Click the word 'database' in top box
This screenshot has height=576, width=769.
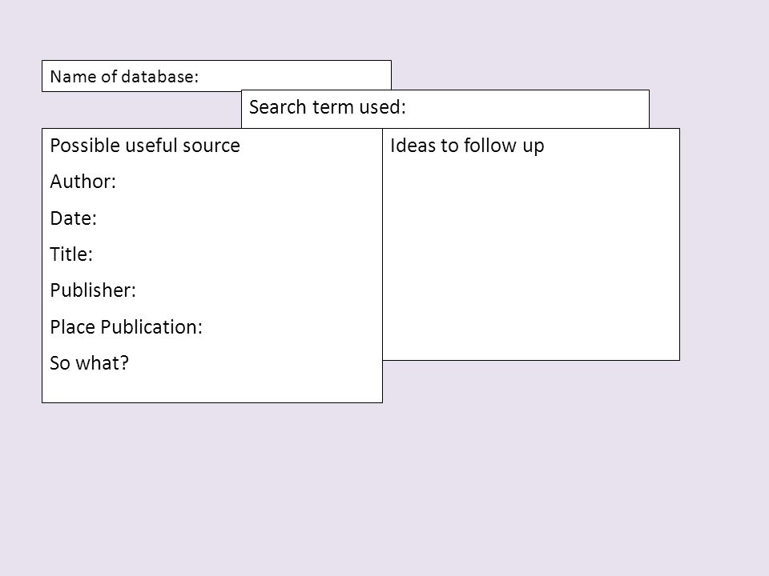(159, 77)
